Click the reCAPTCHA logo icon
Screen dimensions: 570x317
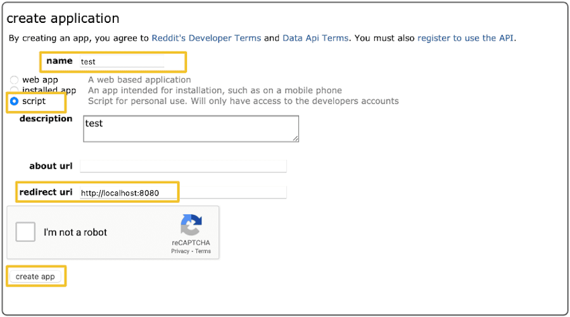191,225
